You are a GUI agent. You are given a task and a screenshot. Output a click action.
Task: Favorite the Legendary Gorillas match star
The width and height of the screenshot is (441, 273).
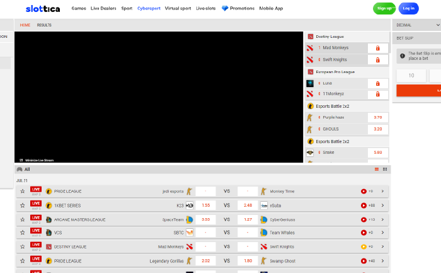(23, 261)
